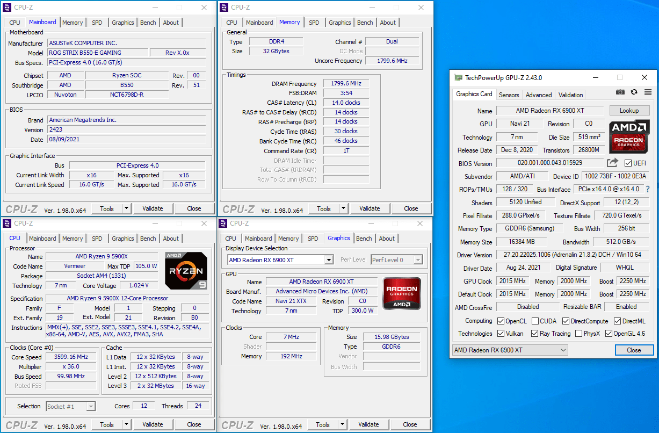659x433 pixels.
Task: Click GPU-Z Name field AMD Radeon RX 6900 XT
Action: point(551,111)
